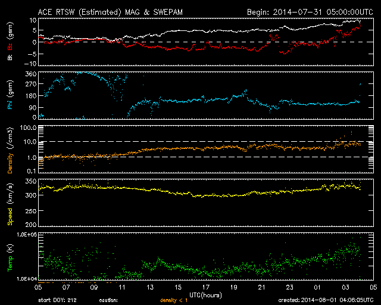
Task: Click the '100.0' tick on the Density axis
Action: point(29,127)
